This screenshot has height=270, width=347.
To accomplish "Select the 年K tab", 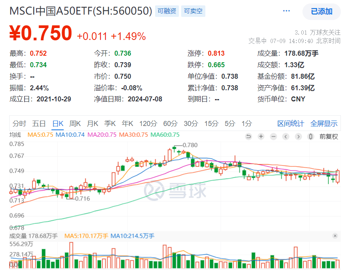I will [127, 123].
